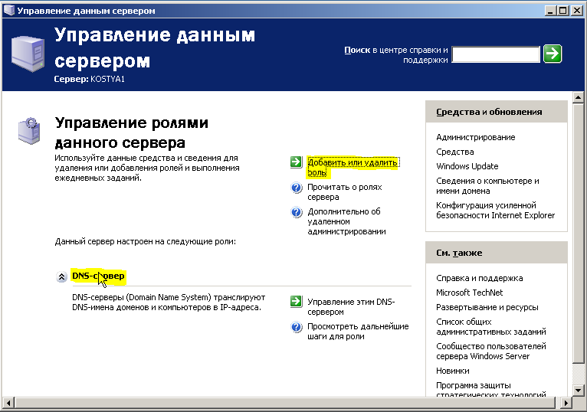Click the vertical scrollbar thumb
587x412 pixels.
(578, 233)
